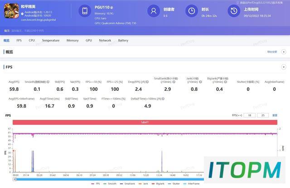Click the Delta(FTime) value 4.9
Viewport: 290px width, 188px height.
pos(148,106)
